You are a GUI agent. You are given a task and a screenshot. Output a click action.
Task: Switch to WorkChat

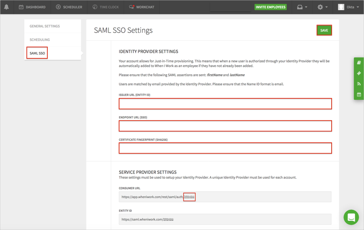[142, 7]
